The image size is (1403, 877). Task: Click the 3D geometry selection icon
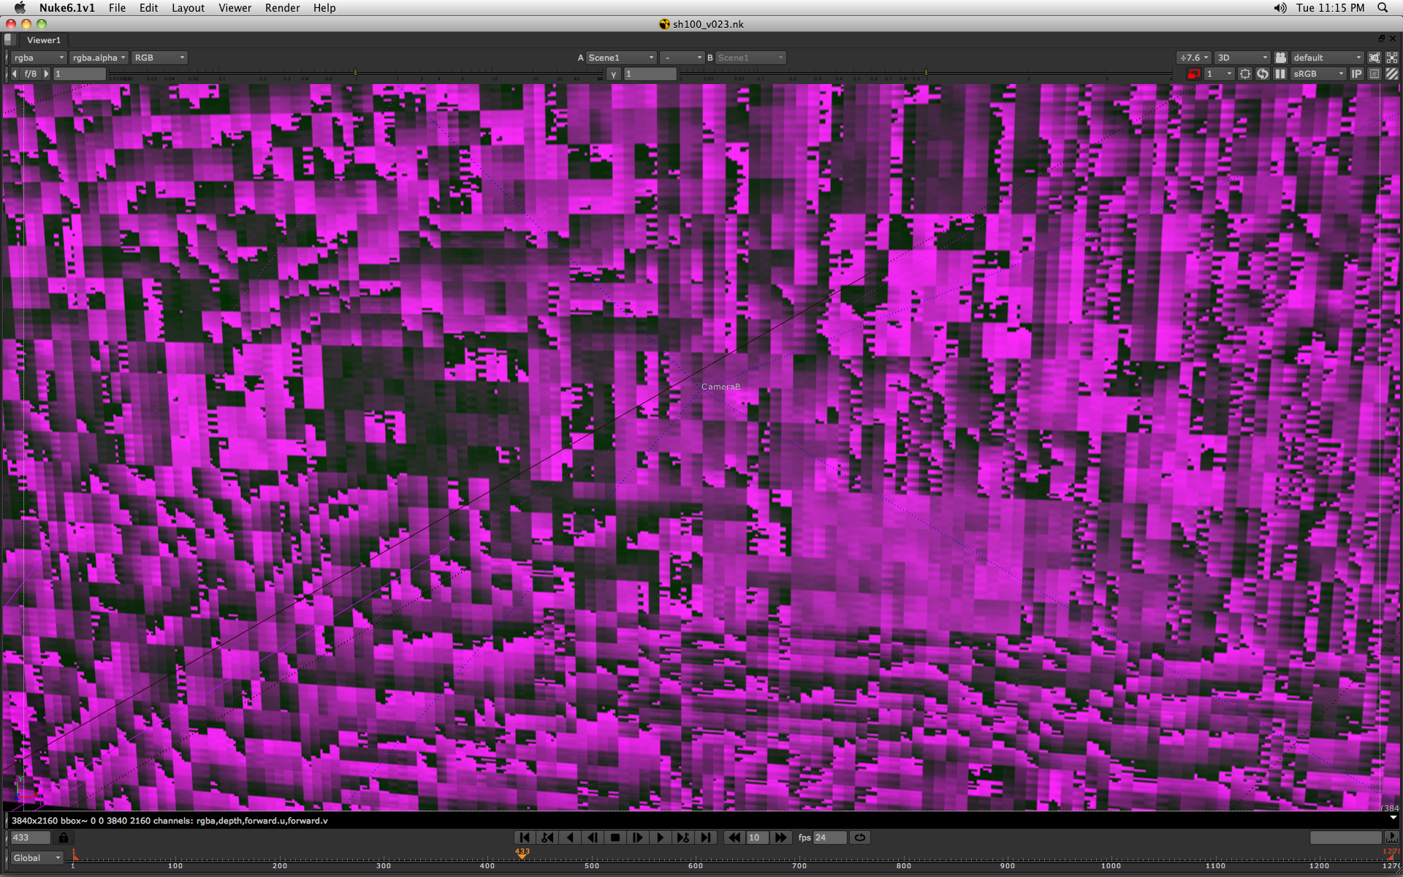click(1374, 58)
